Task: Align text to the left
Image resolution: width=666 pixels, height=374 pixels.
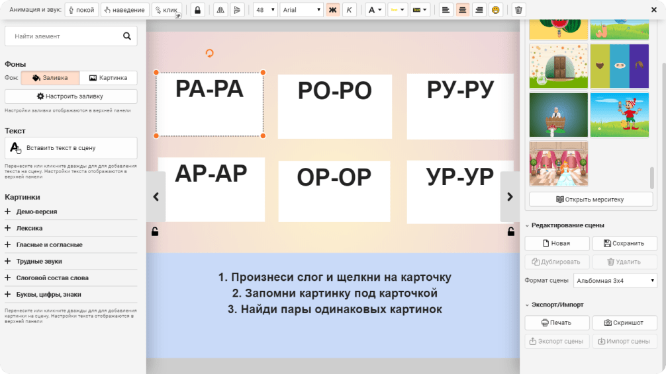Action: point(446,10)
